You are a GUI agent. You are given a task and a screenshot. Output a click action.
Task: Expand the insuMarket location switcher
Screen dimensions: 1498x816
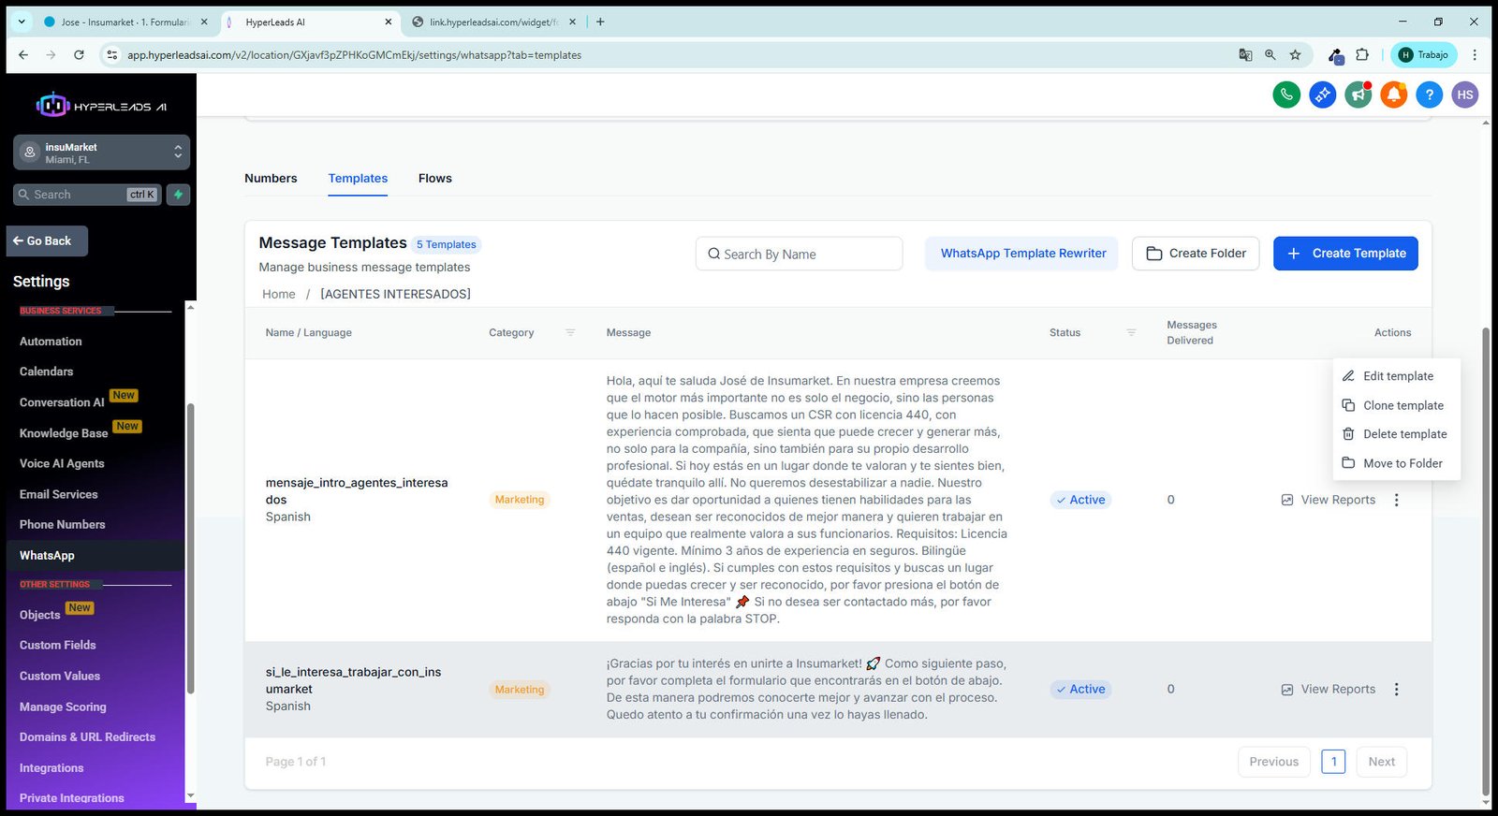point(101,153)
